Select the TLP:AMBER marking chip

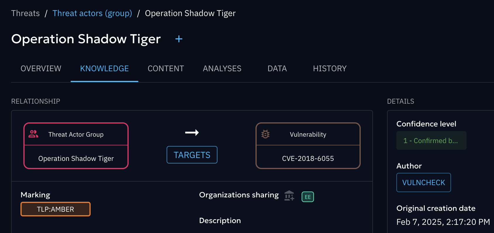tap(55, 209)
